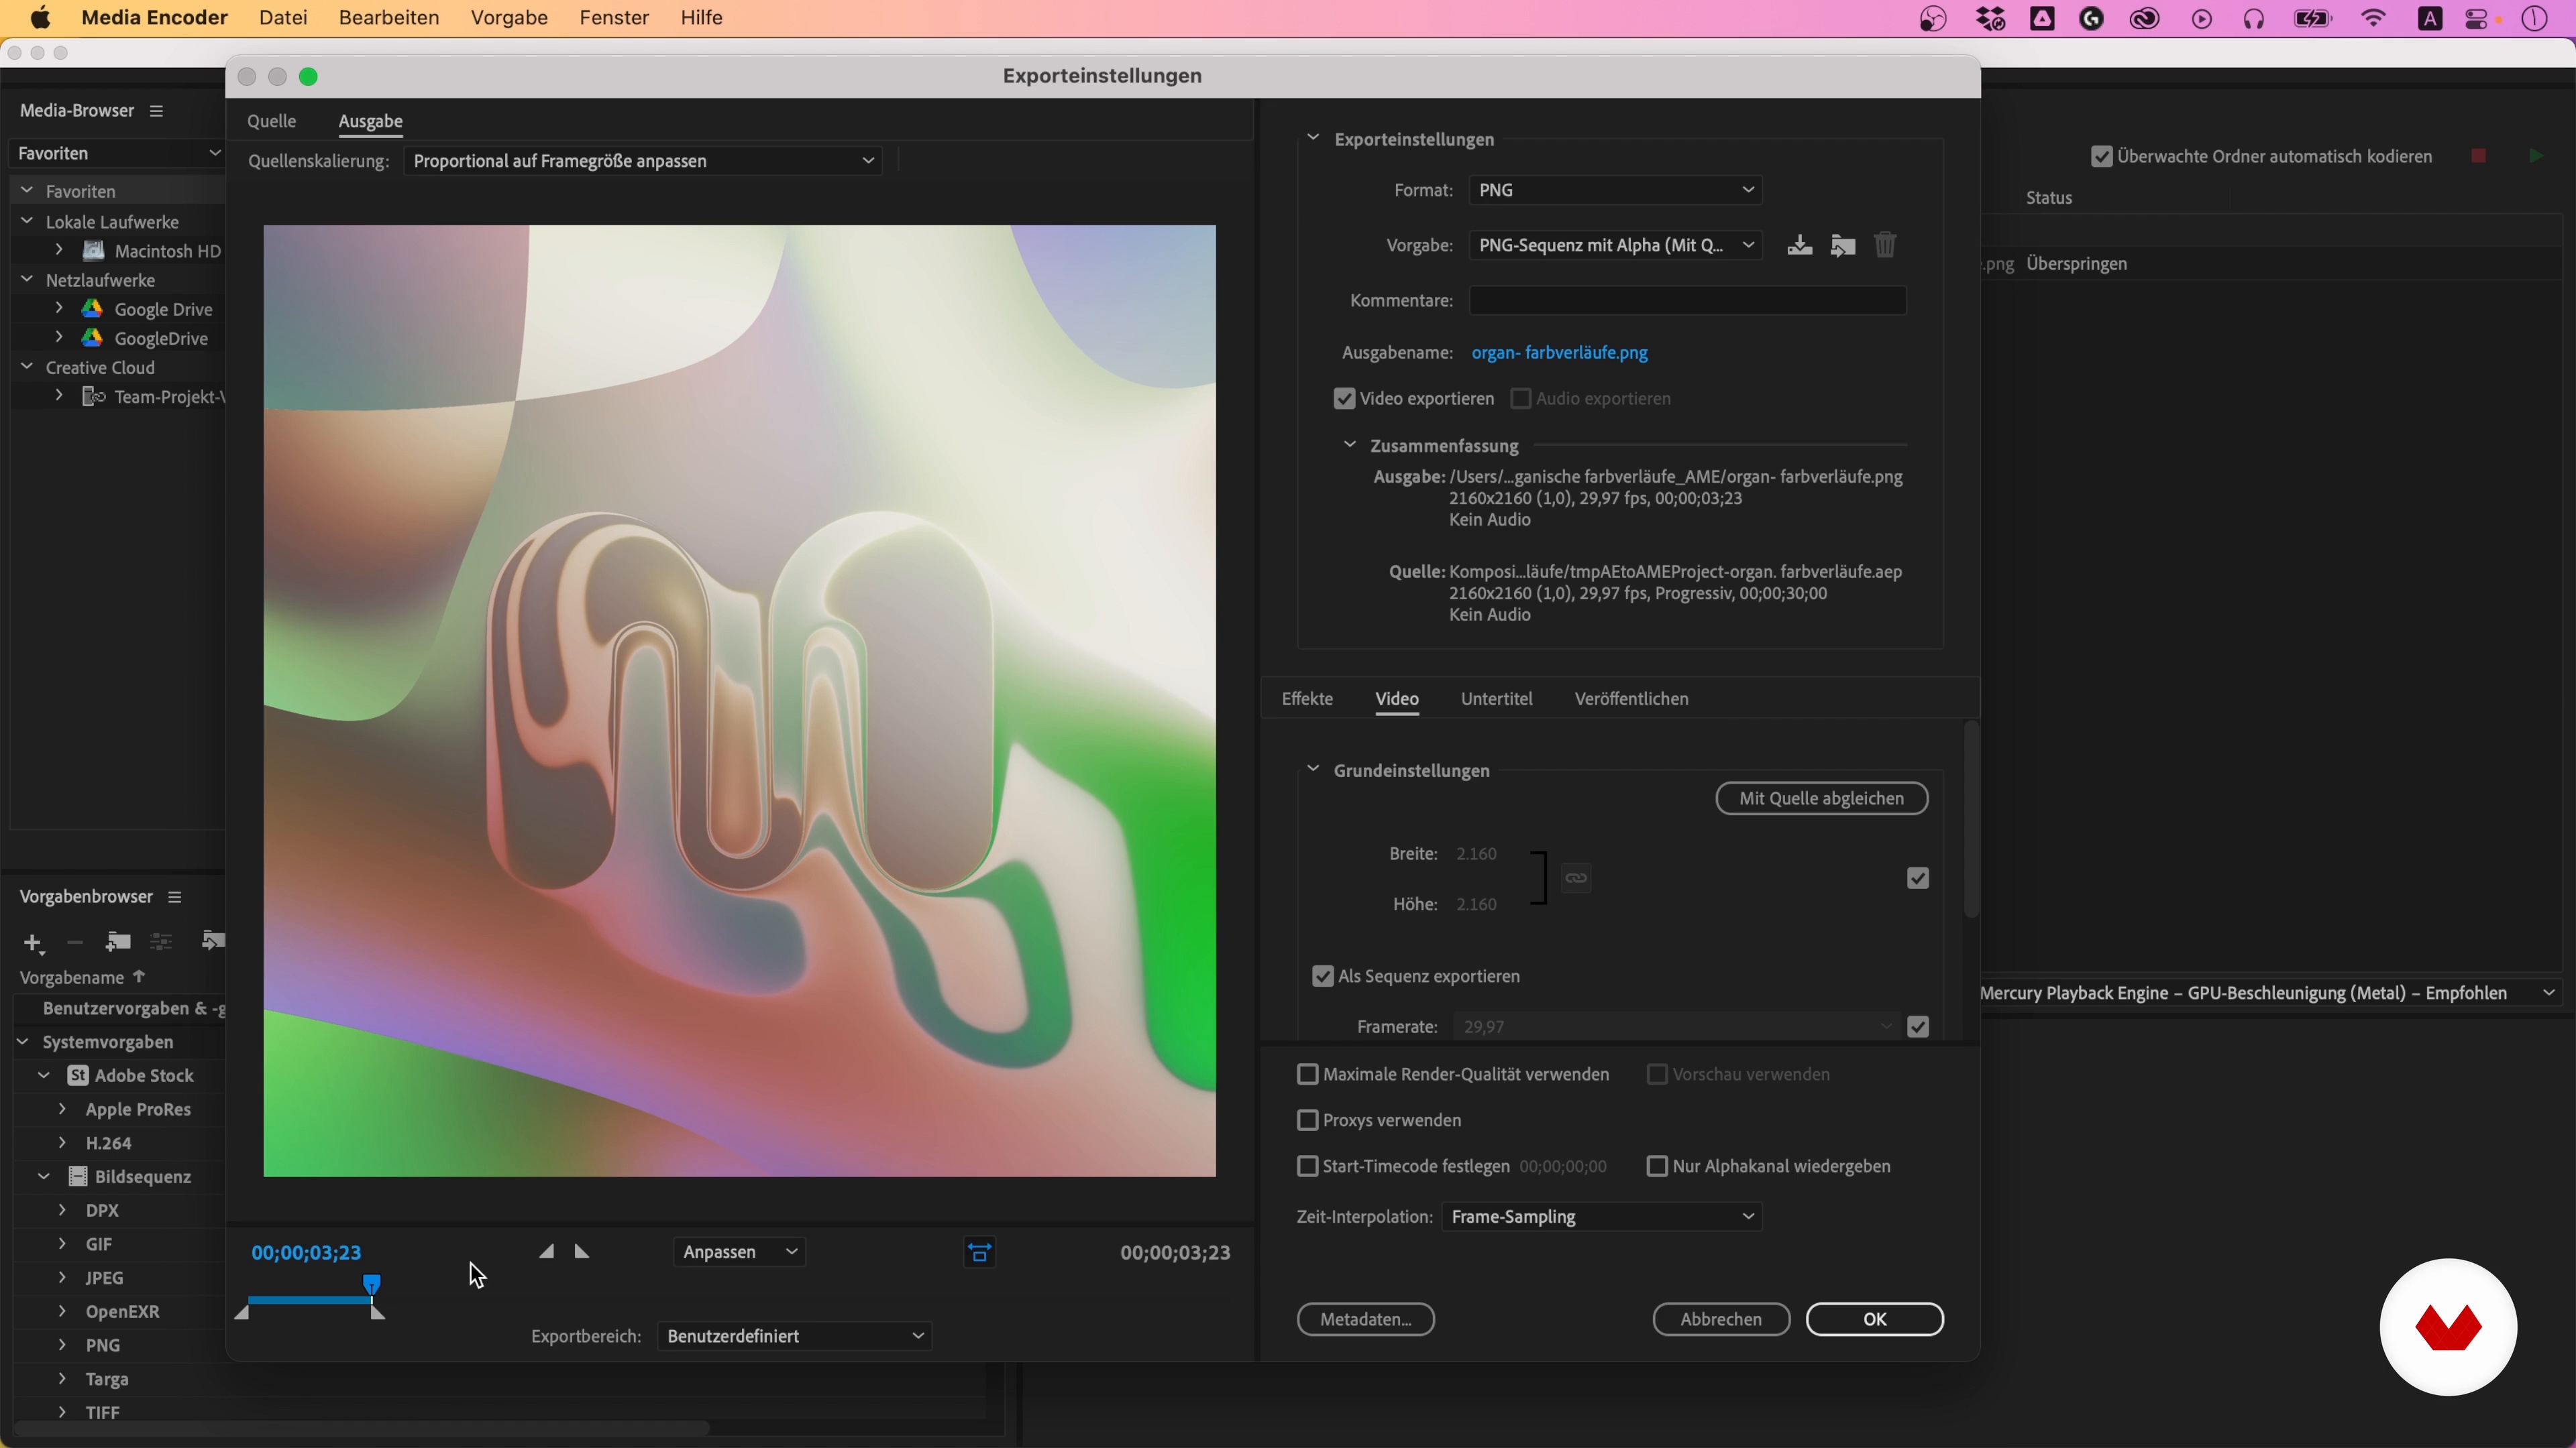This screenshot has height=1448, width=2576.
Task: Click the Google Drive icon
Action: 92,309
